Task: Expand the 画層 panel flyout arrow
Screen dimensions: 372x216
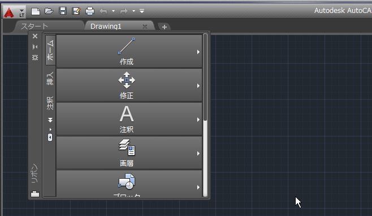Action: pyautogui.click(x=198, y=153)
